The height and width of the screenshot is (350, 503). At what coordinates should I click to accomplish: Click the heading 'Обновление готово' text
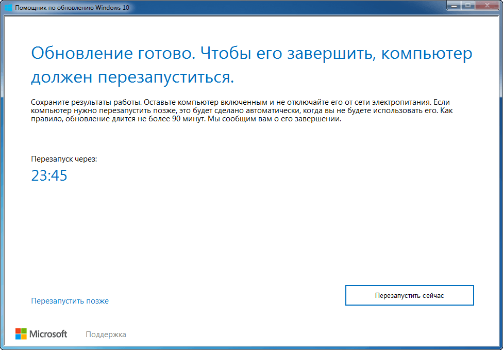point(113,54)
